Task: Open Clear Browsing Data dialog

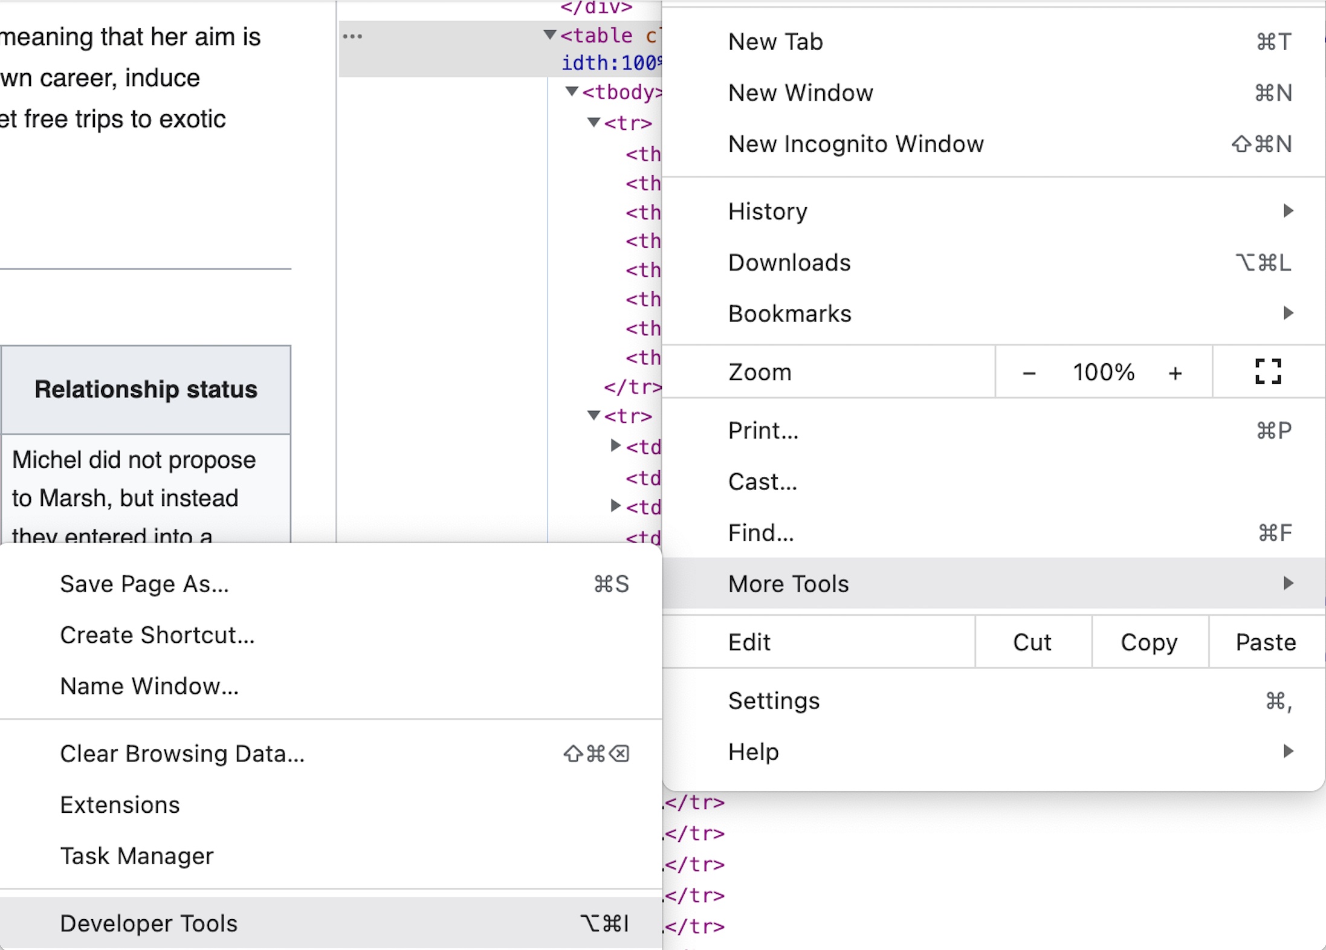Action: click(182, 754)
